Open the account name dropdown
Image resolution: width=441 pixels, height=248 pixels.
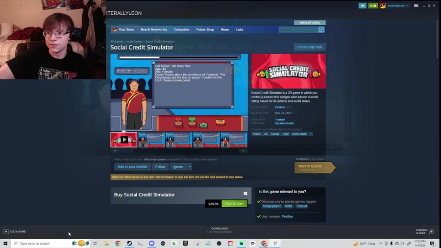pyautogui.click(x=398, y=5)
